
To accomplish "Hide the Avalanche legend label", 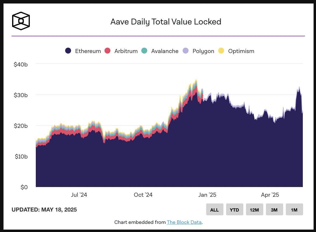I will coord(165,51).
